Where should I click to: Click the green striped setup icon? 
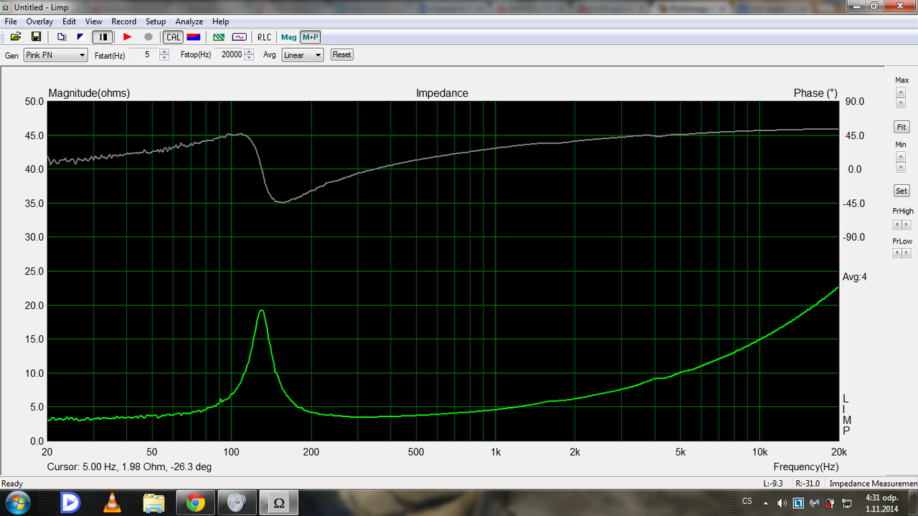(219, 37)
